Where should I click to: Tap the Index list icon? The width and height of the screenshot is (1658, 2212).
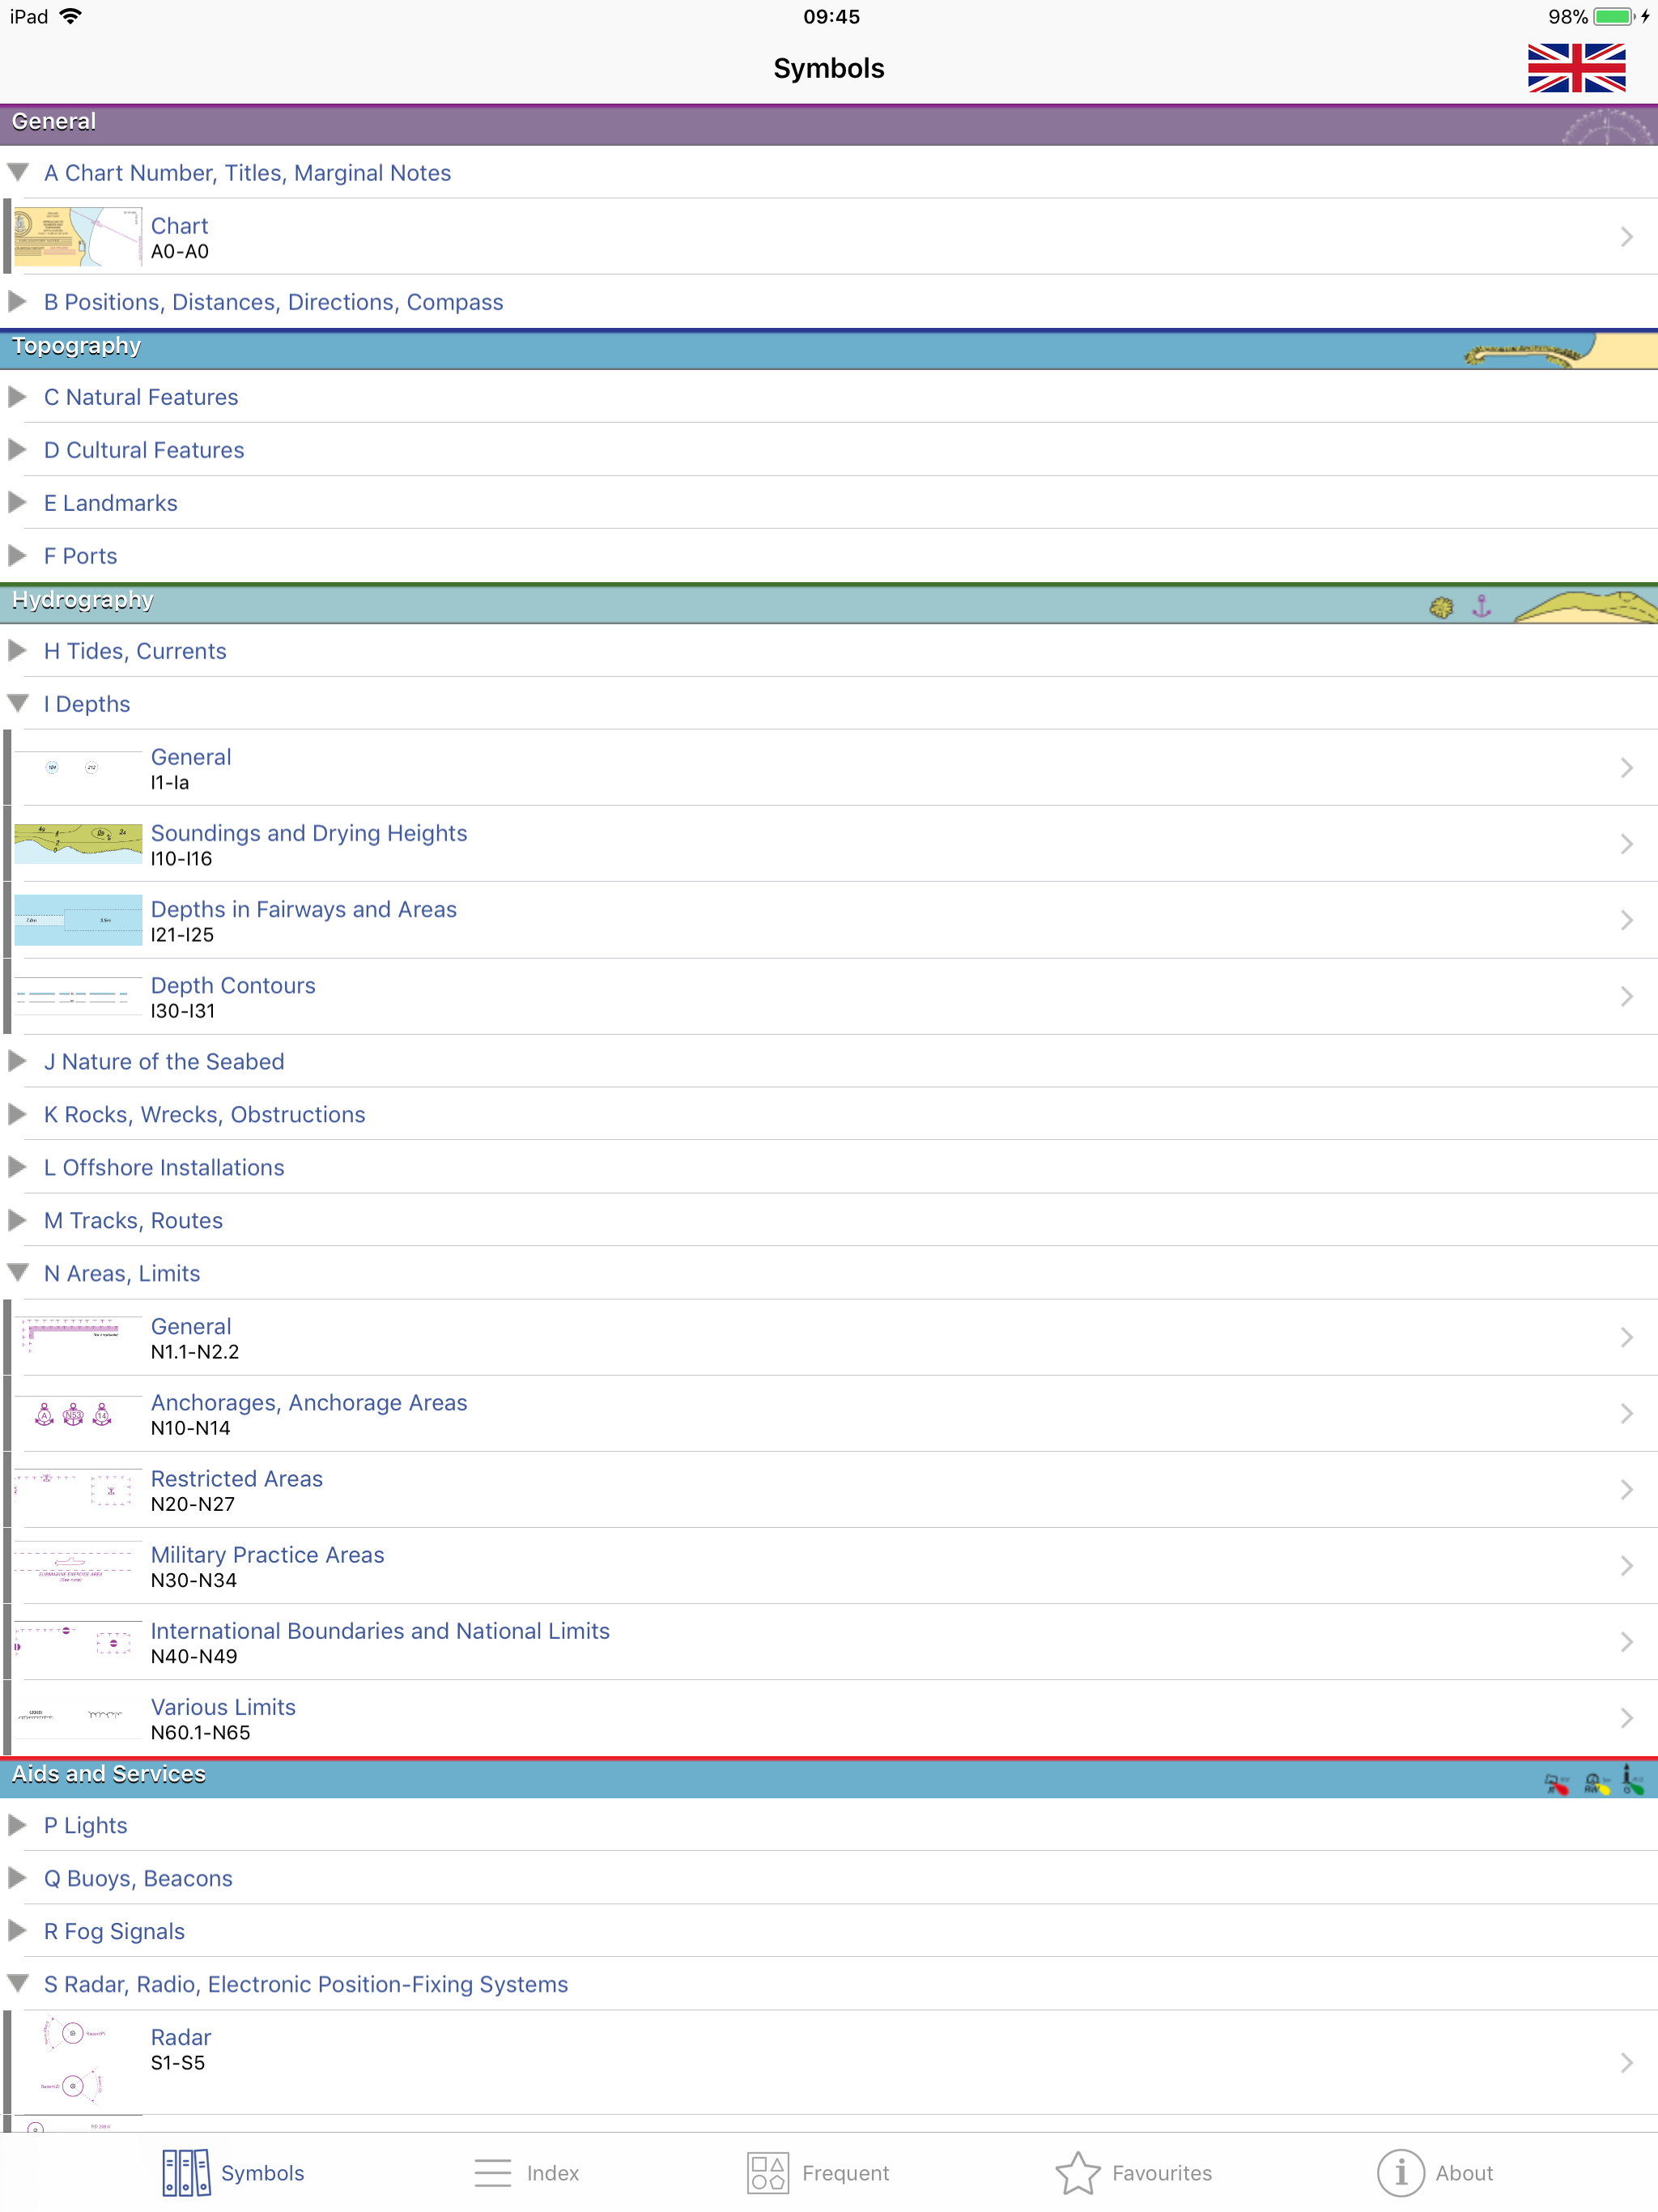click(492, 2173)
